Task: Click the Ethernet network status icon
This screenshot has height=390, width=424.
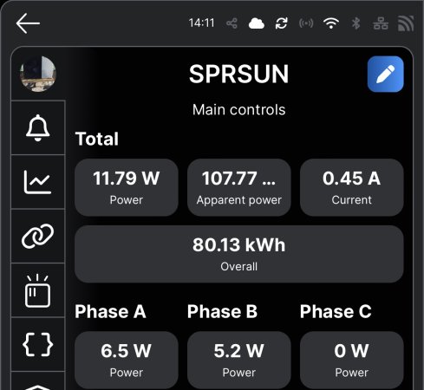Action: 381,23
